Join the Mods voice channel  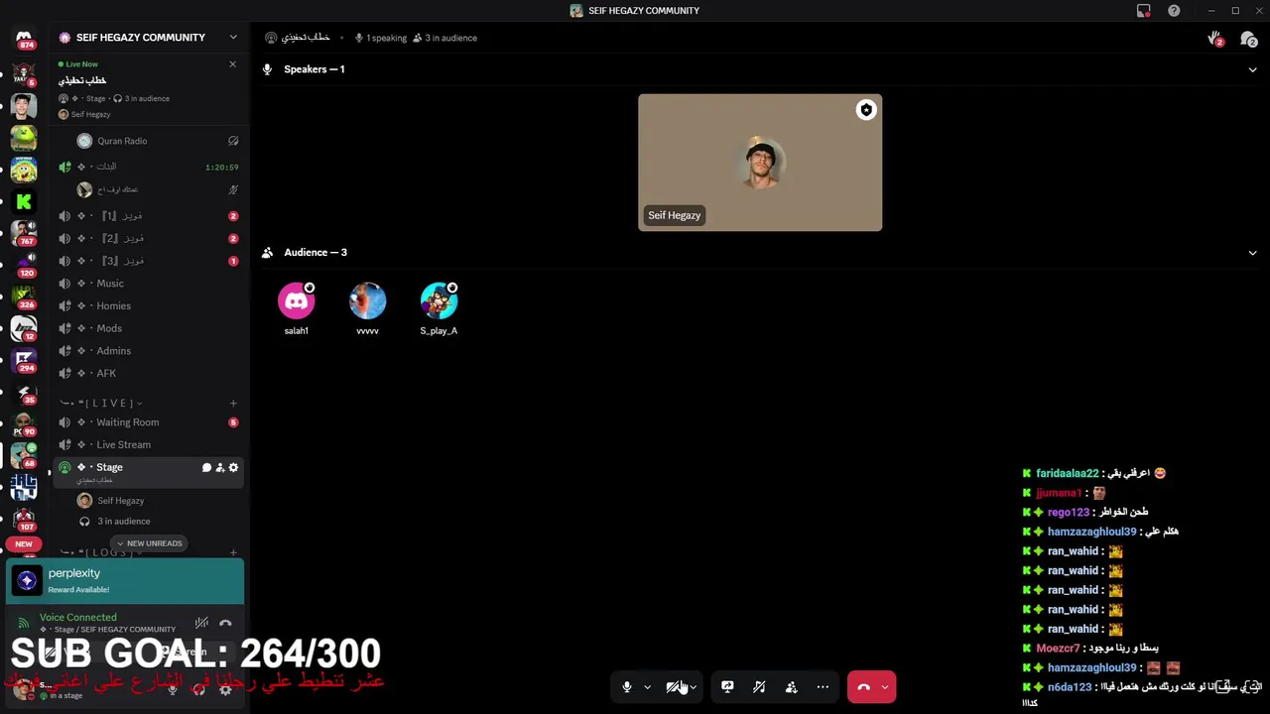pos(149,328)
